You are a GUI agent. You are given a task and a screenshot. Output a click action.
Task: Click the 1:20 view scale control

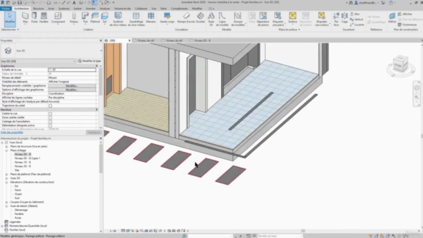tap(113, 231)
